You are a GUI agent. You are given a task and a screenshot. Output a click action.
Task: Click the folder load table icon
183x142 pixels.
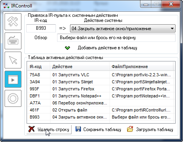[x=130, y=129]
